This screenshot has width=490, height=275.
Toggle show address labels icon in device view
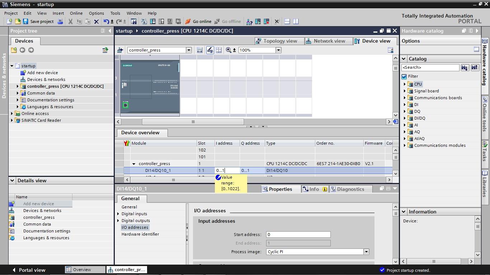[210, 50]
